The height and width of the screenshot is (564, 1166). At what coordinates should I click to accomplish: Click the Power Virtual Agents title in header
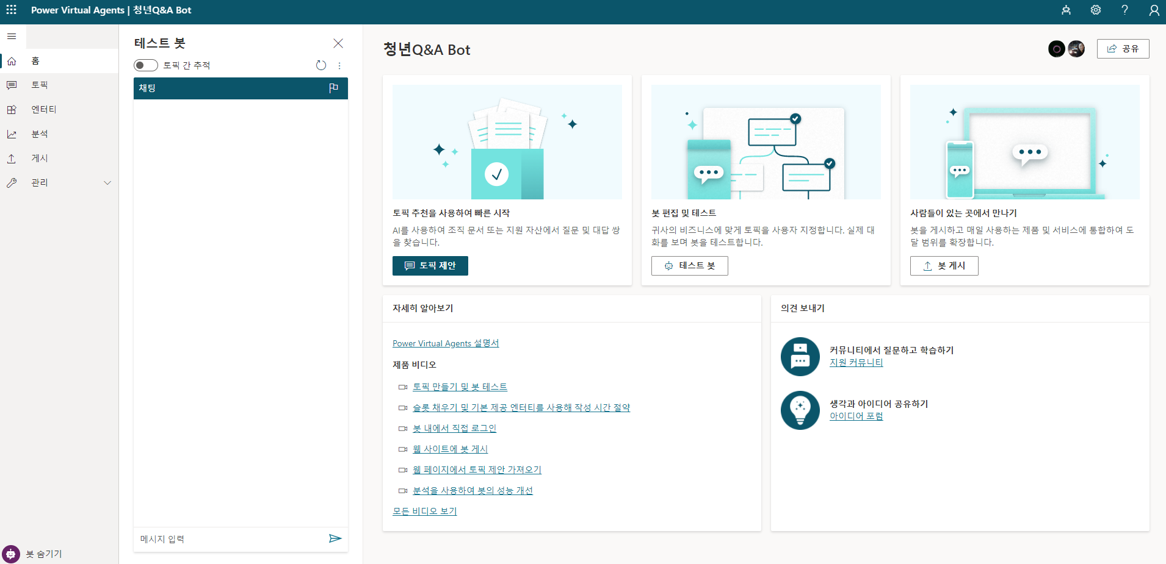tap(78, 10)
